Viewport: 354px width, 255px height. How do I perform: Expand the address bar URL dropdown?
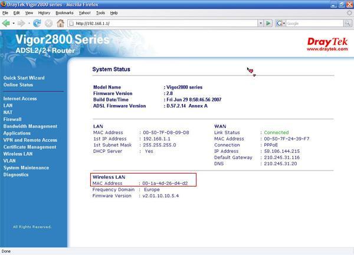click(x=261, y=23)
